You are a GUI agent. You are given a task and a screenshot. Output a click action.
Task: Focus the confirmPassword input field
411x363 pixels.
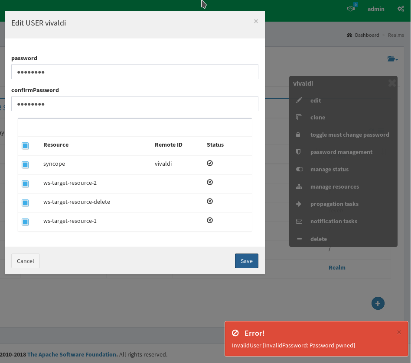click(135, 104)
